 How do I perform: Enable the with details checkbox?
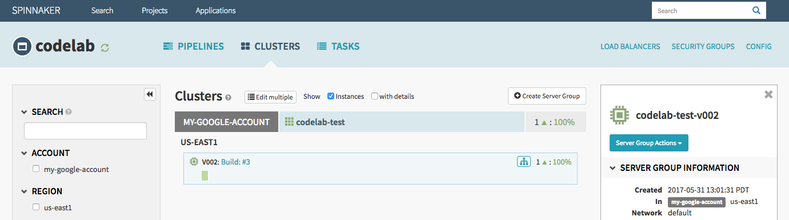(375, 96)
